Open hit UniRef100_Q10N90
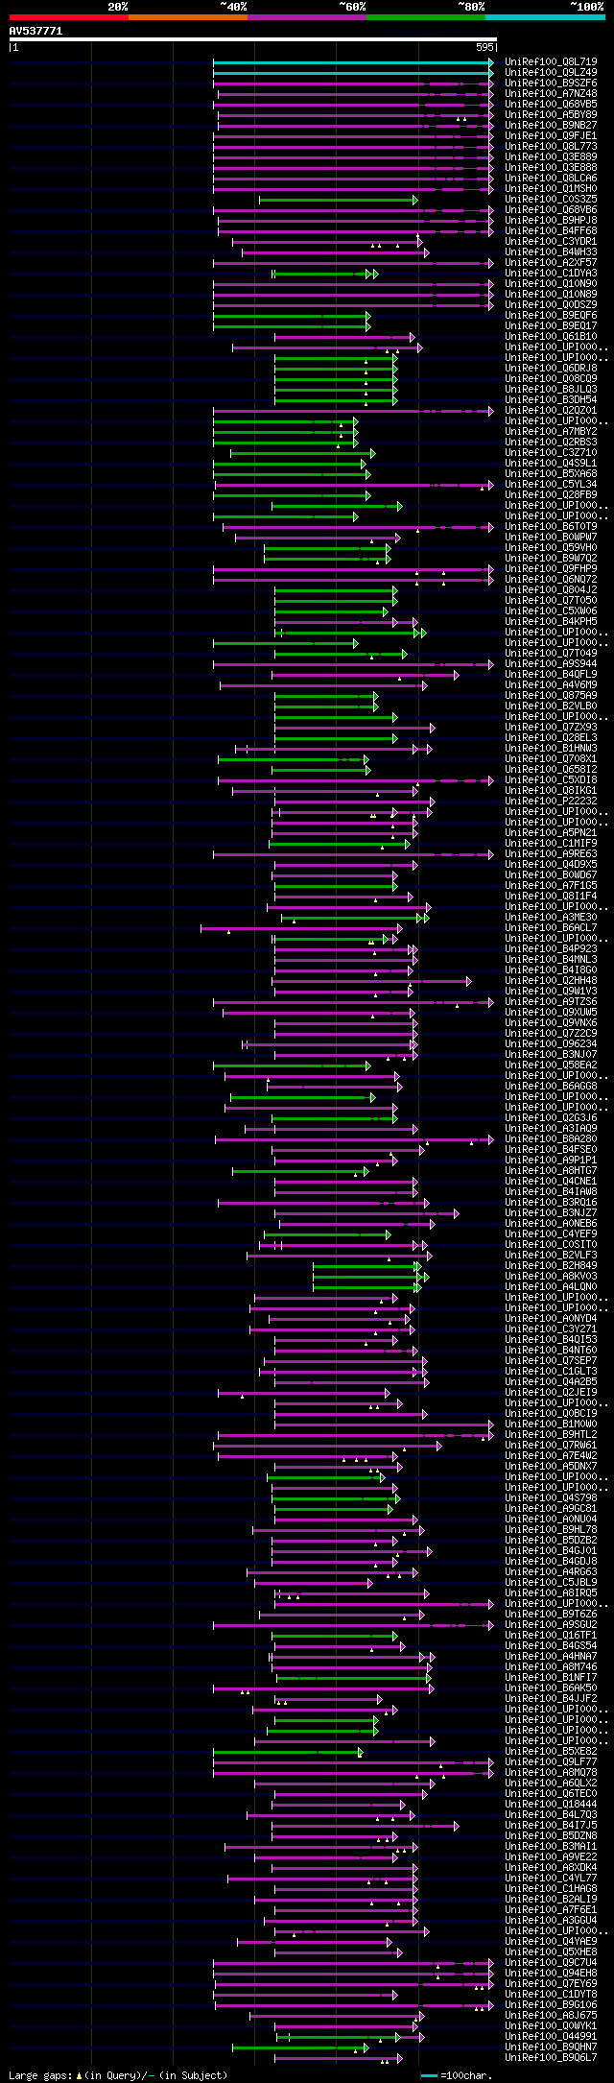The image size is (614, 2083). [551, 284]
